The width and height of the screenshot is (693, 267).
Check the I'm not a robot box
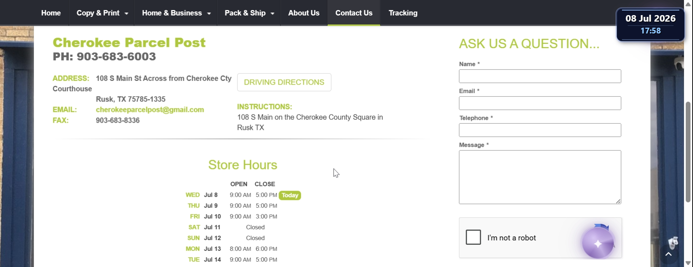click(x=473, y=237)
